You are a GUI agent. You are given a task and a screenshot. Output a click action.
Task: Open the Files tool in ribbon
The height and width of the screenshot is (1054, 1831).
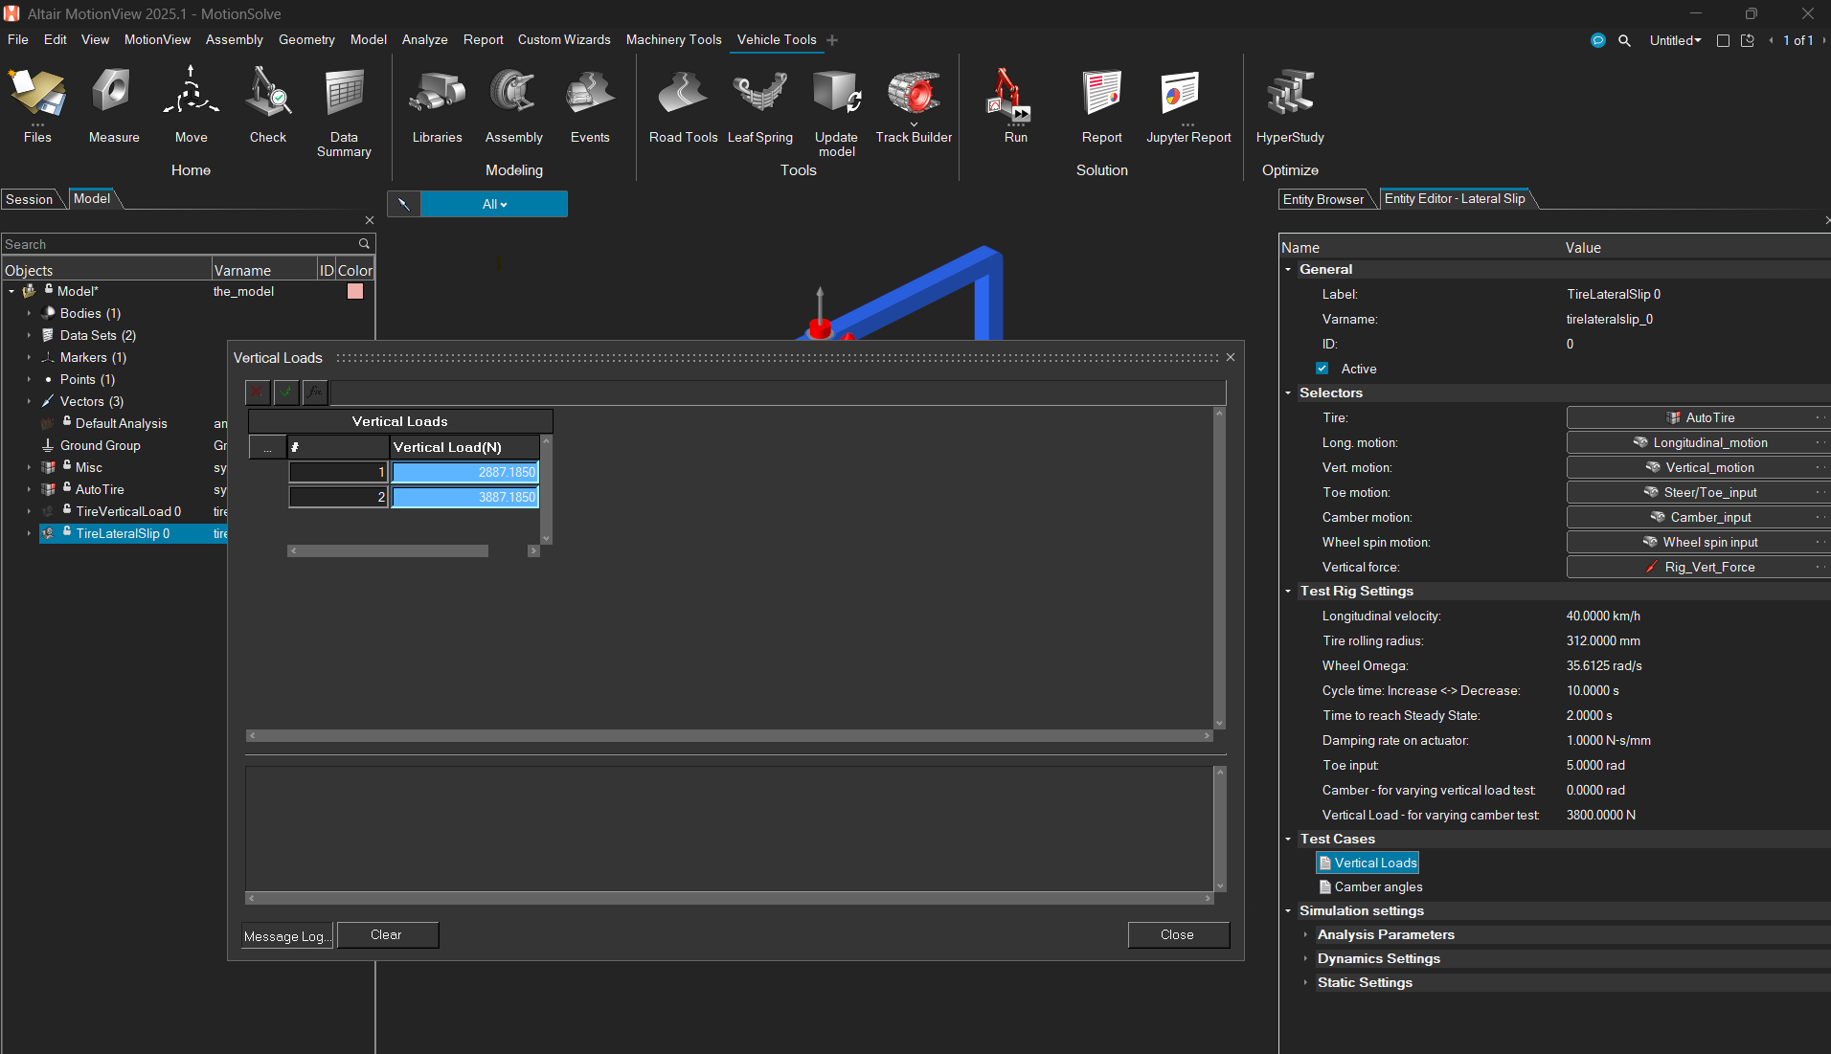point(37,105)
